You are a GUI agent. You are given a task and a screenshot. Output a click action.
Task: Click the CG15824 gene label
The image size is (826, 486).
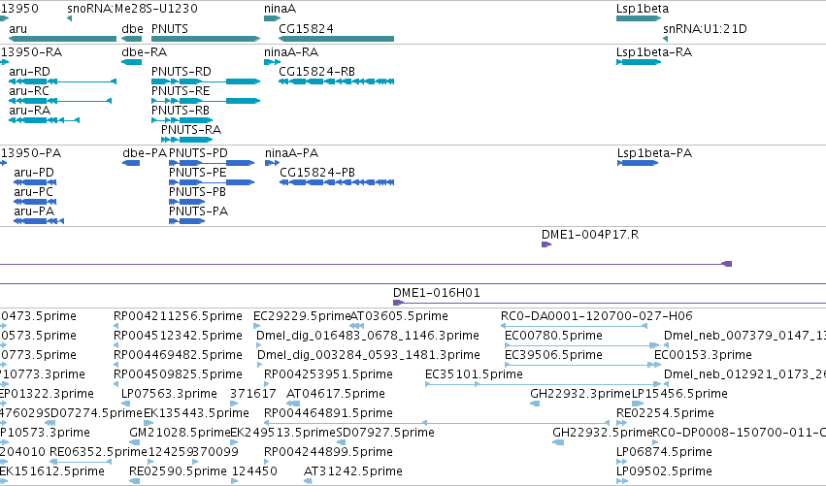click(x=306, y=29)
